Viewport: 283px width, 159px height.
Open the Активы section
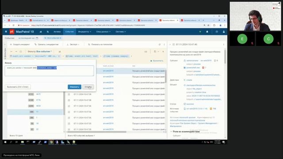[x=57, y=32]
